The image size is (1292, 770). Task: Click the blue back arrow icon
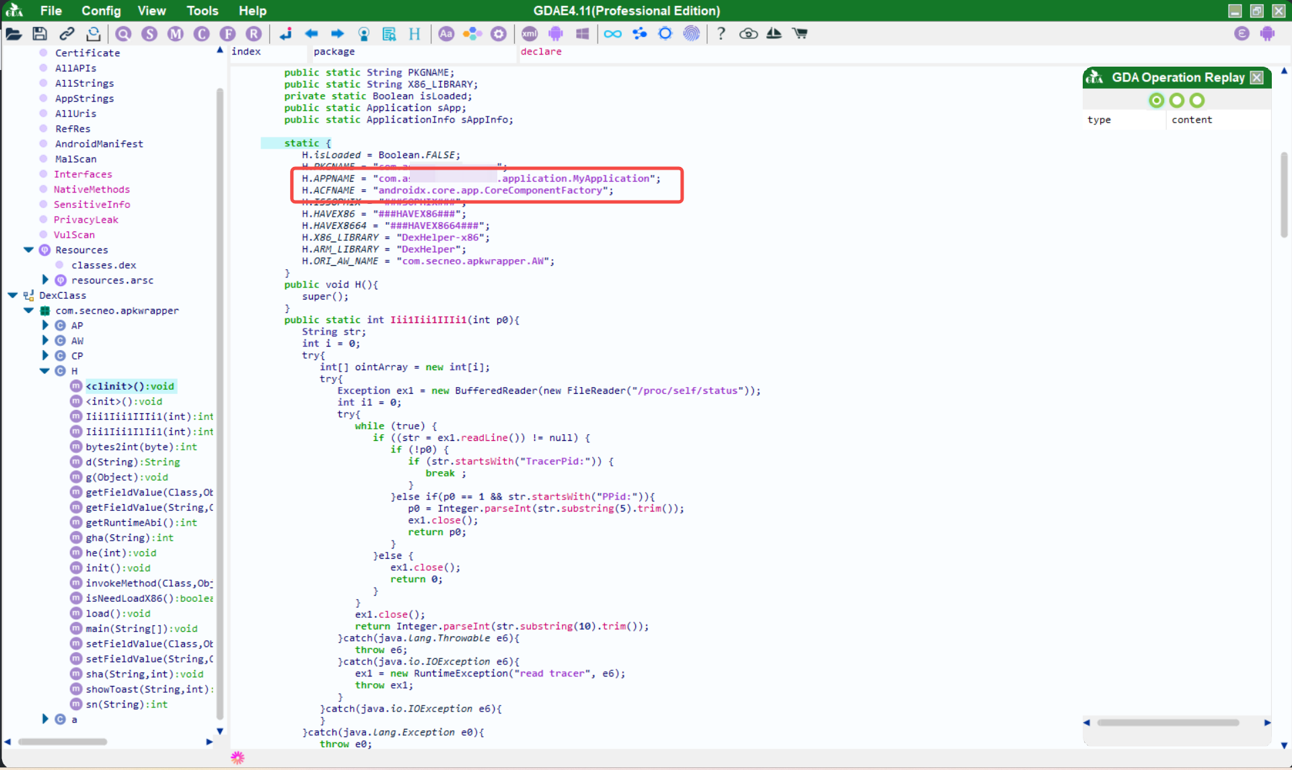pyautogui.click(x=311, y=34)
